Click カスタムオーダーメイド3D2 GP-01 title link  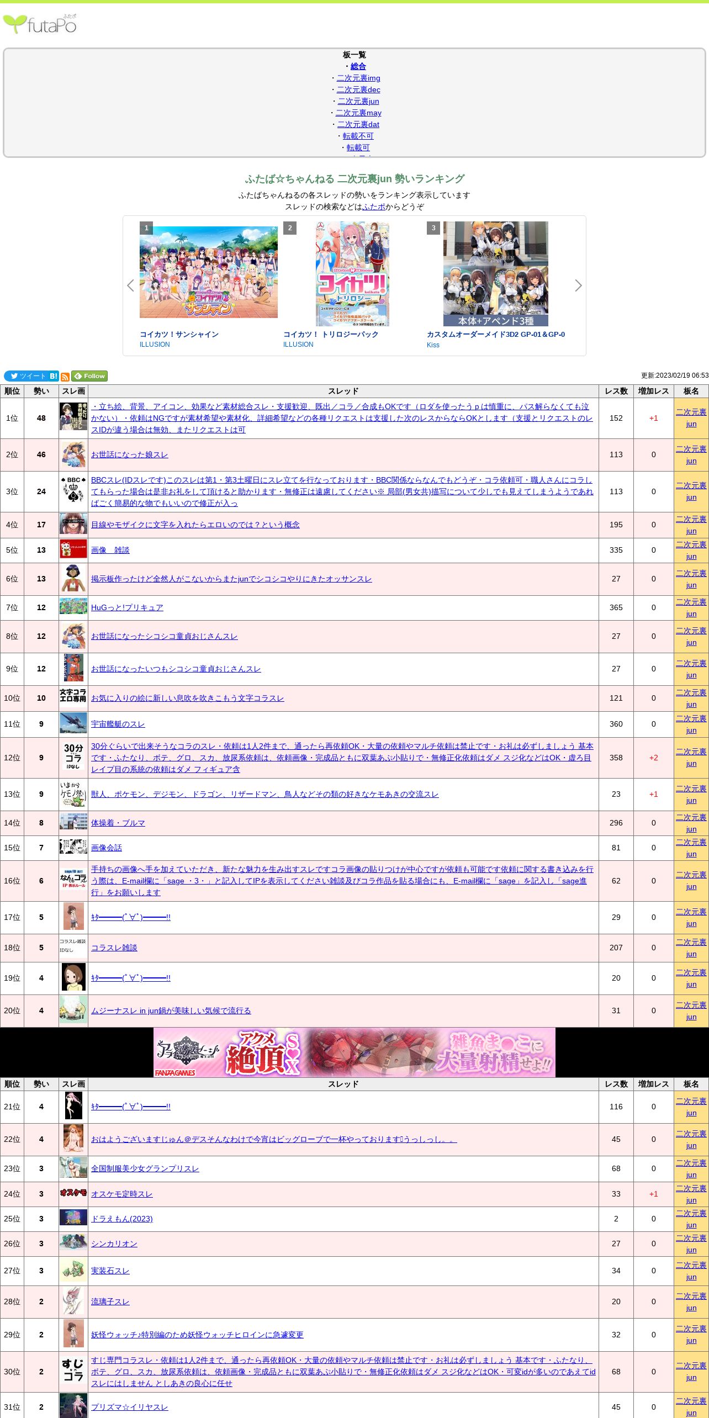coord(496,334)
